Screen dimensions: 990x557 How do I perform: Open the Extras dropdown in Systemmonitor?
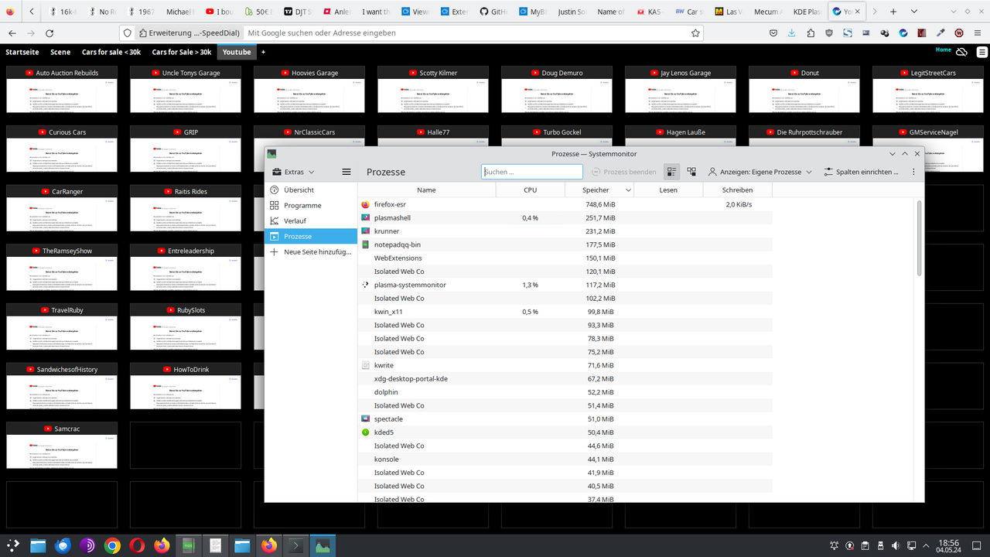(293, 172)
